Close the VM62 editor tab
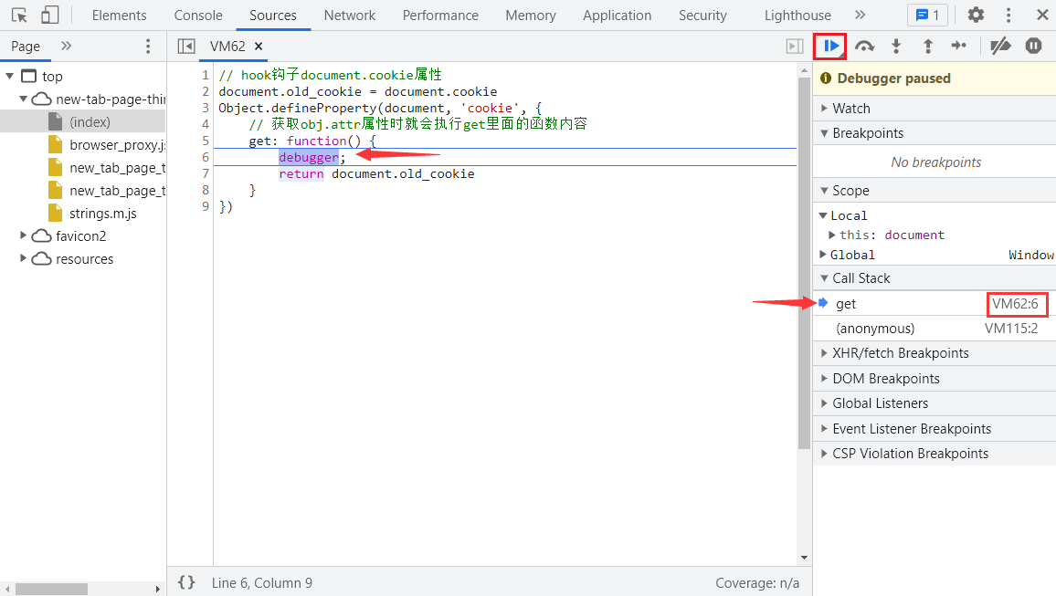Image resolution: width=1056 pixels, height=596 pixels. 259,47
